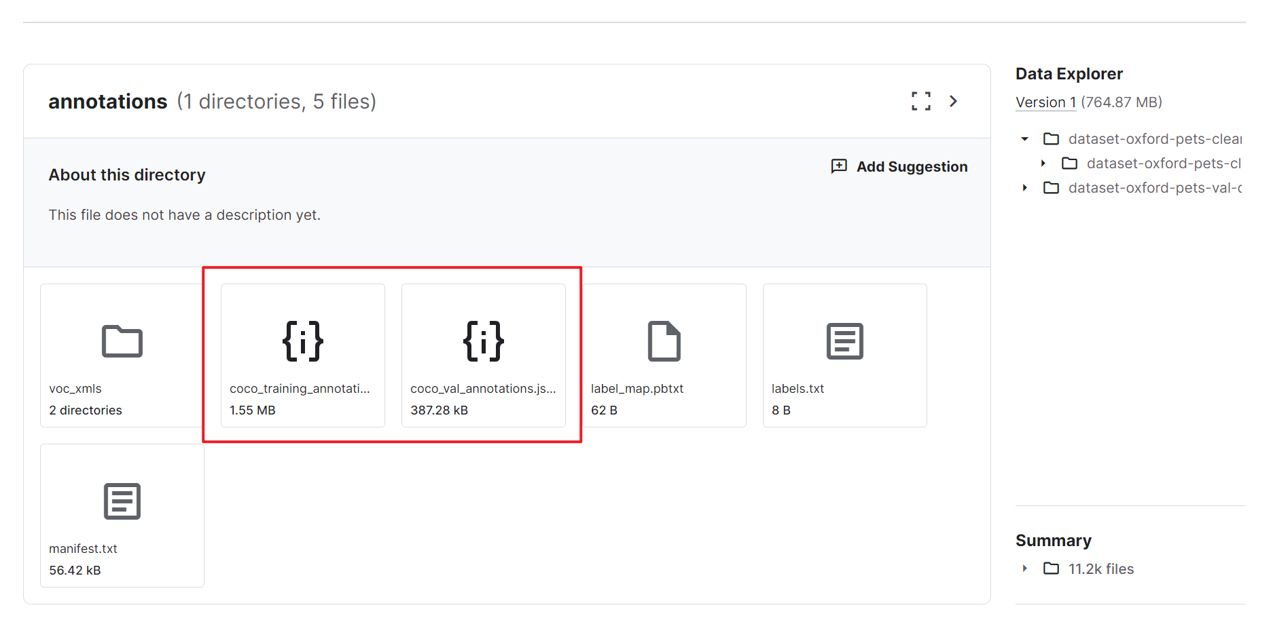Click the manifest.txt file name

pos(83,549)
